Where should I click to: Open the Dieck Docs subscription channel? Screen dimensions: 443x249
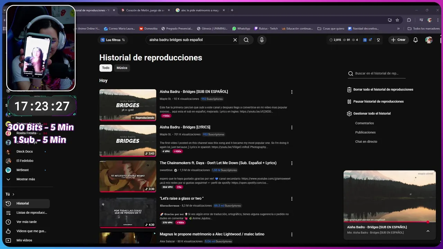click(x=26, y=151)
